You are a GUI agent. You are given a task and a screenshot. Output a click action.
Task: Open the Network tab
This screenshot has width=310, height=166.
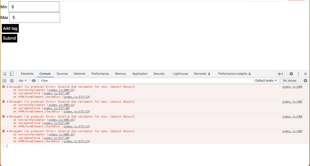click(x=80, y=74)
